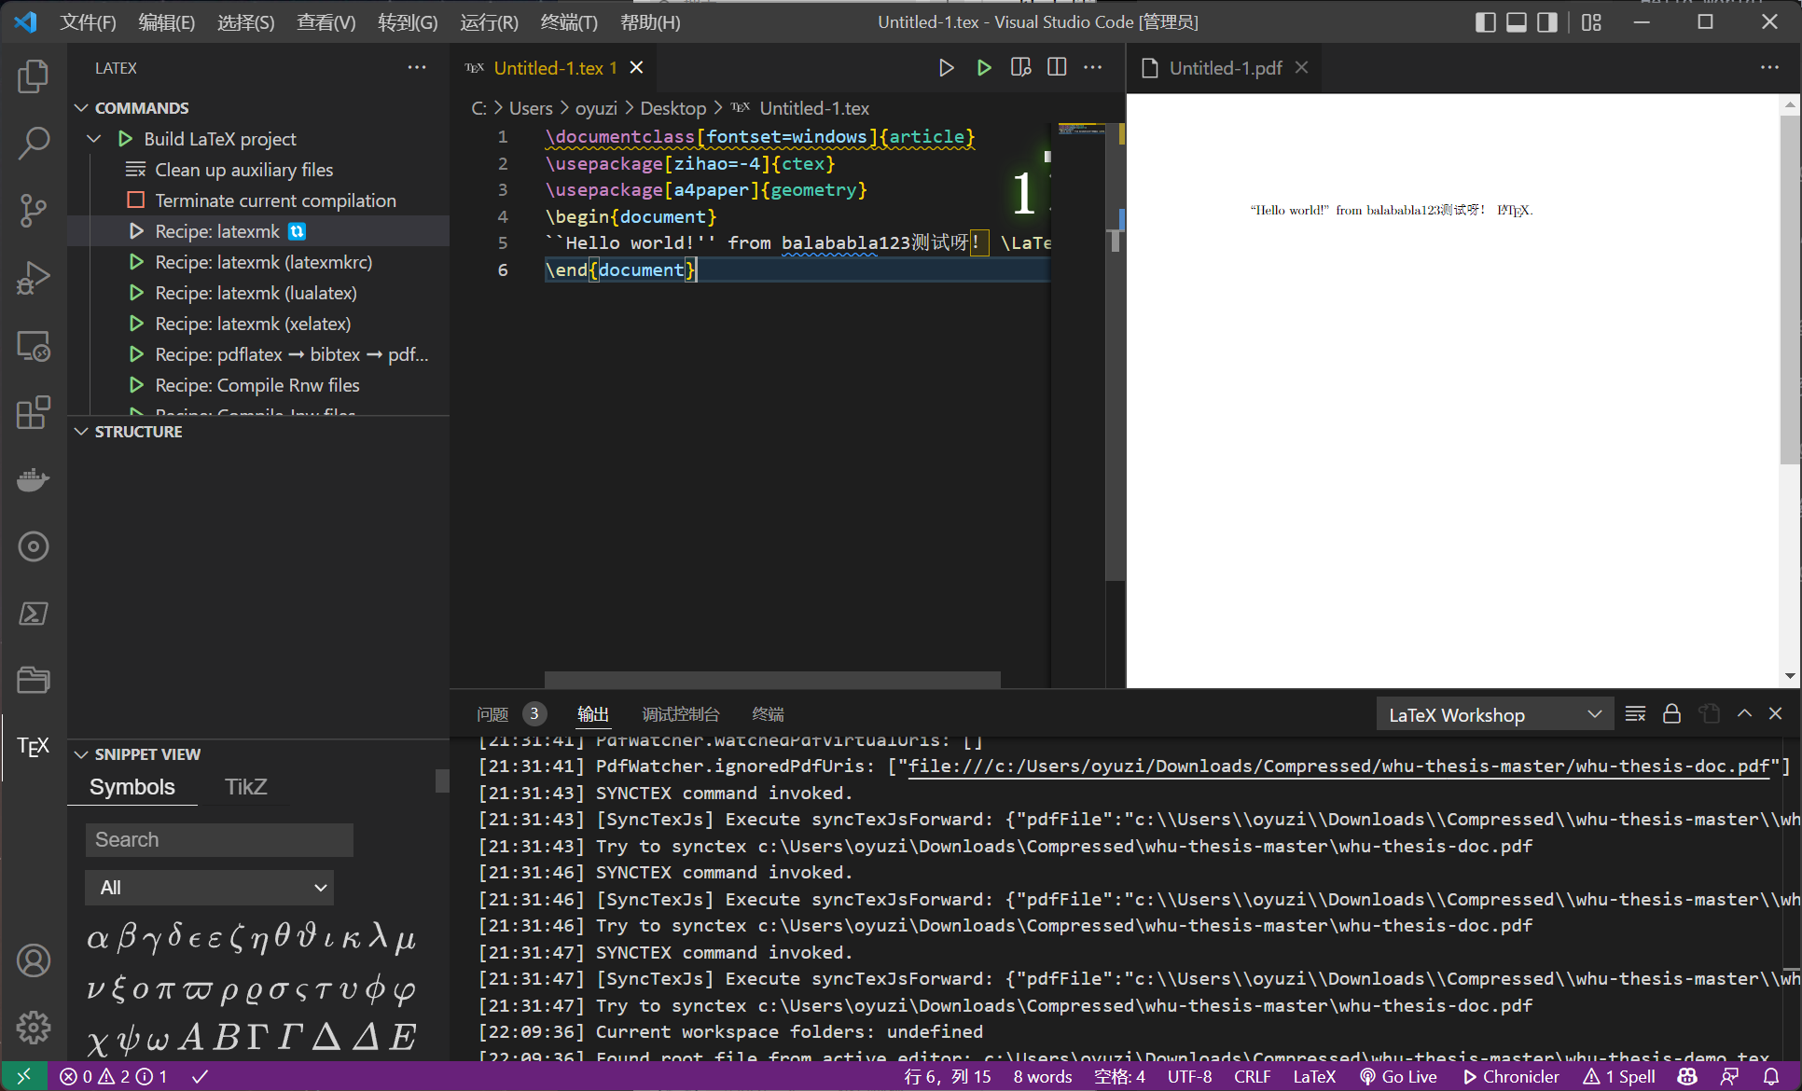Click errors and warnings status indicator
Screen dimensions: 1802x1091
(x=113, y=1076)
